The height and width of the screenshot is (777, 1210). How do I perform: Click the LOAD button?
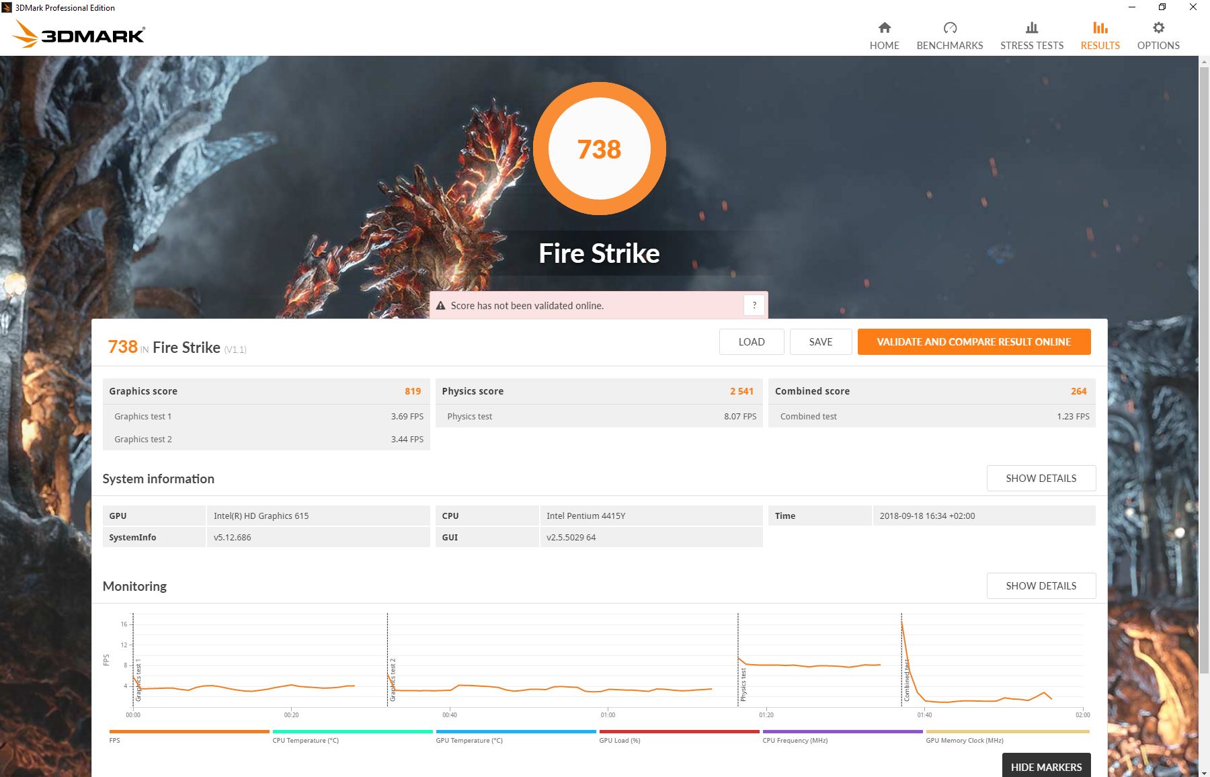pos(752,341)
